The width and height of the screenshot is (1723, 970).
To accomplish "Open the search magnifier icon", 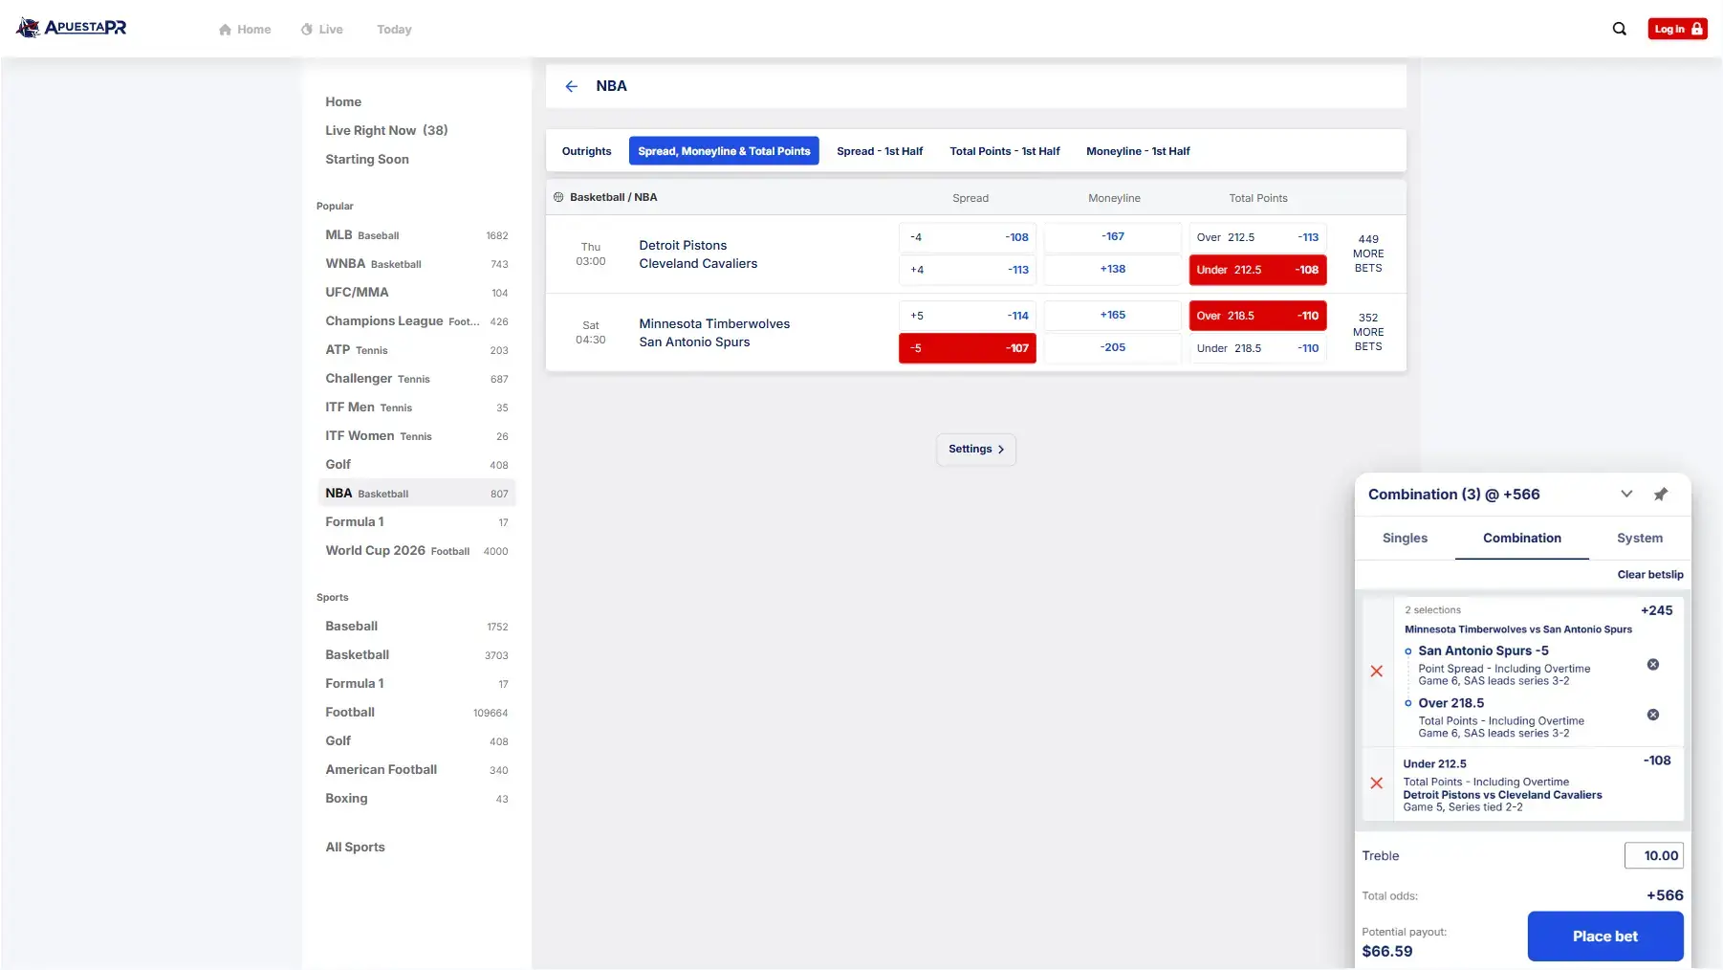I will [x=1619, y=29].
